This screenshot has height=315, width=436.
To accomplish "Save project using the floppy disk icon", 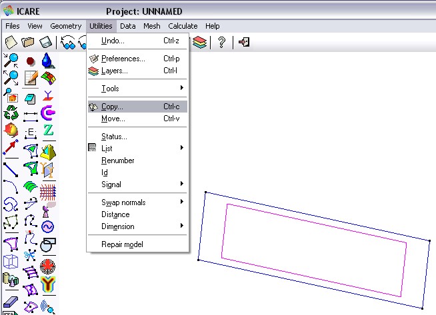I will point(45,43).
